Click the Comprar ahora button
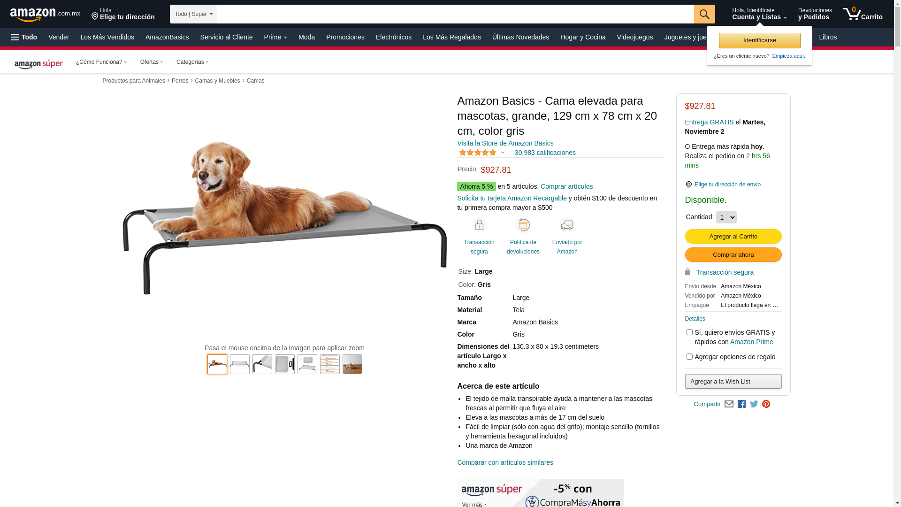901x507 pixels. [x=733, y=254]
